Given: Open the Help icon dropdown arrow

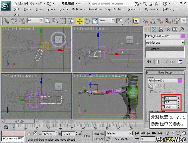Looking at the screenshot, I should (169, 4).
